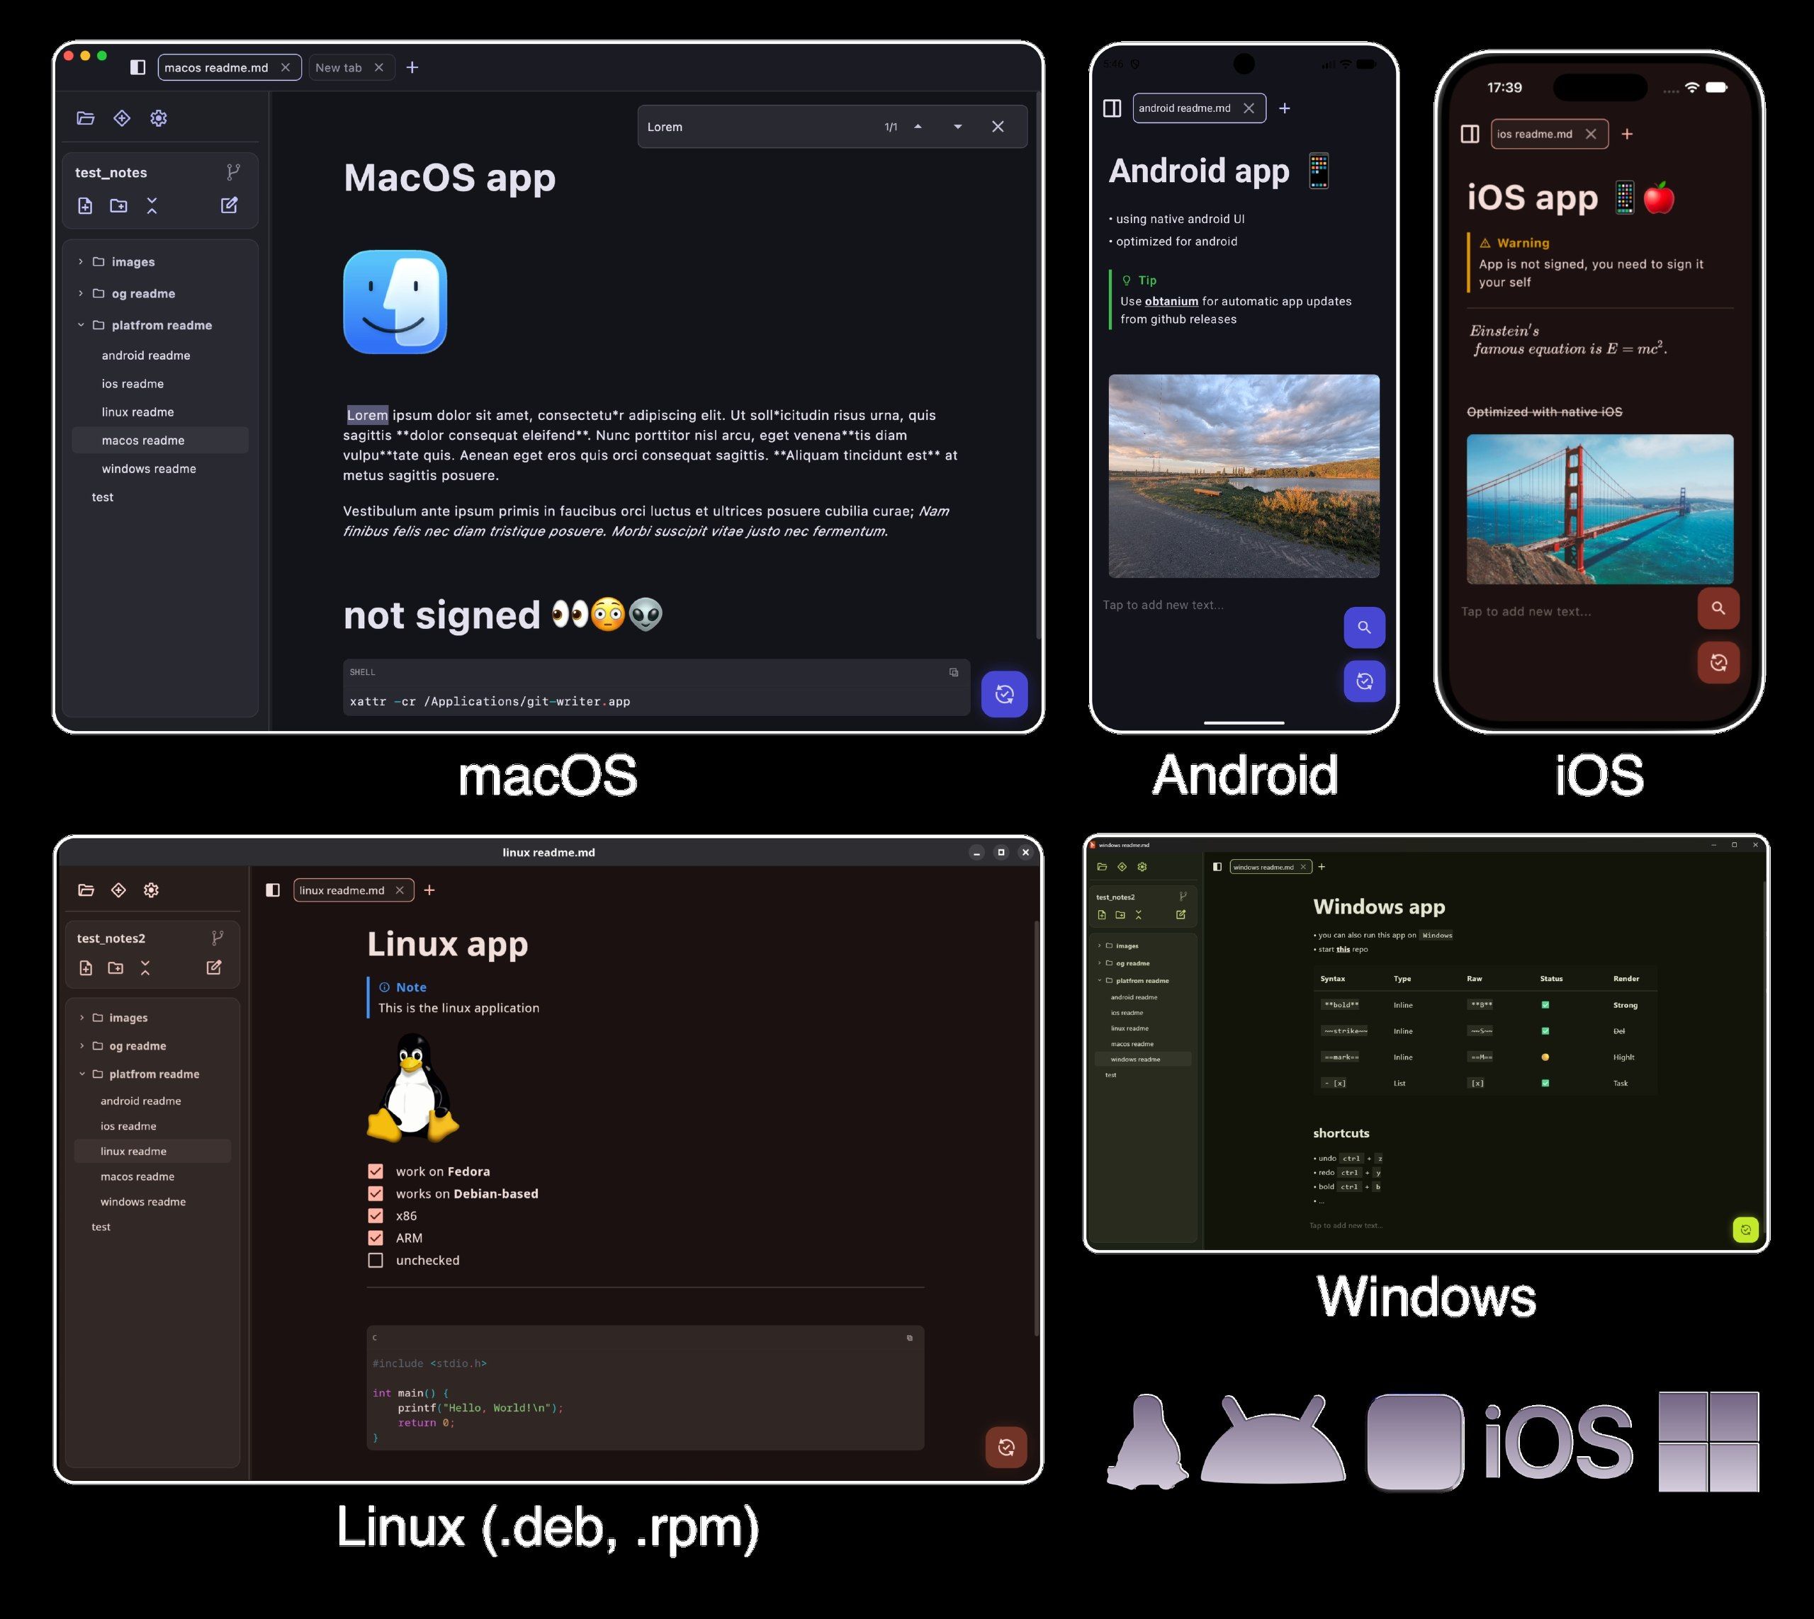Viewport: 1814px width, 1619px height.
Task: Click sync button in Linux window
Action: [1005, 1448]
